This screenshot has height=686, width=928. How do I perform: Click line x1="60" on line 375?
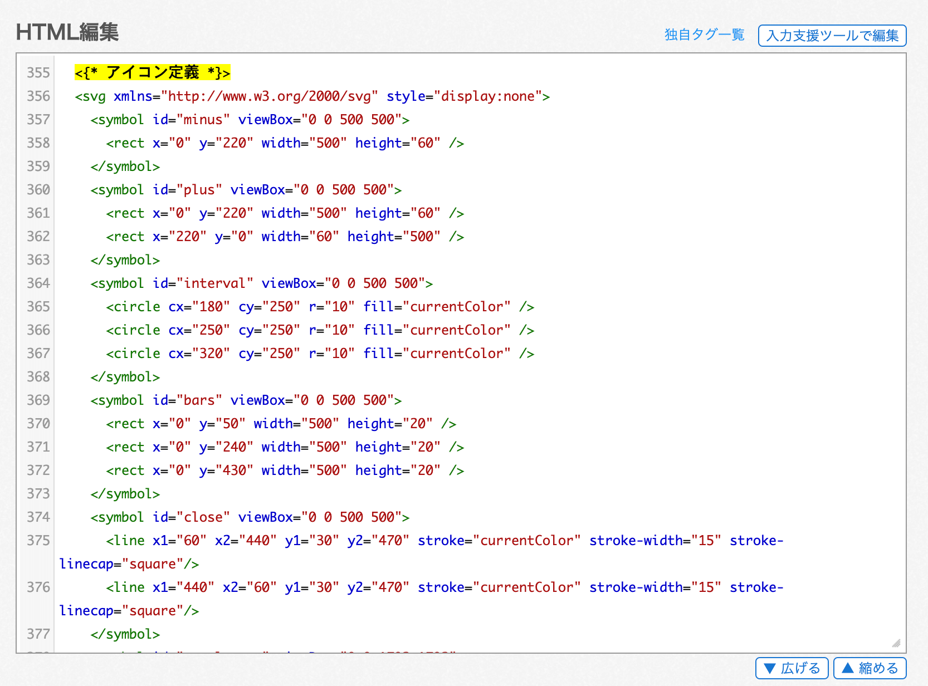pos(422,552)
